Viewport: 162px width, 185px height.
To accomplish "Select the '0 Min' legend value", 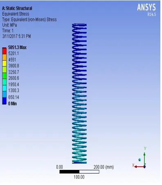I will (12, 104).
